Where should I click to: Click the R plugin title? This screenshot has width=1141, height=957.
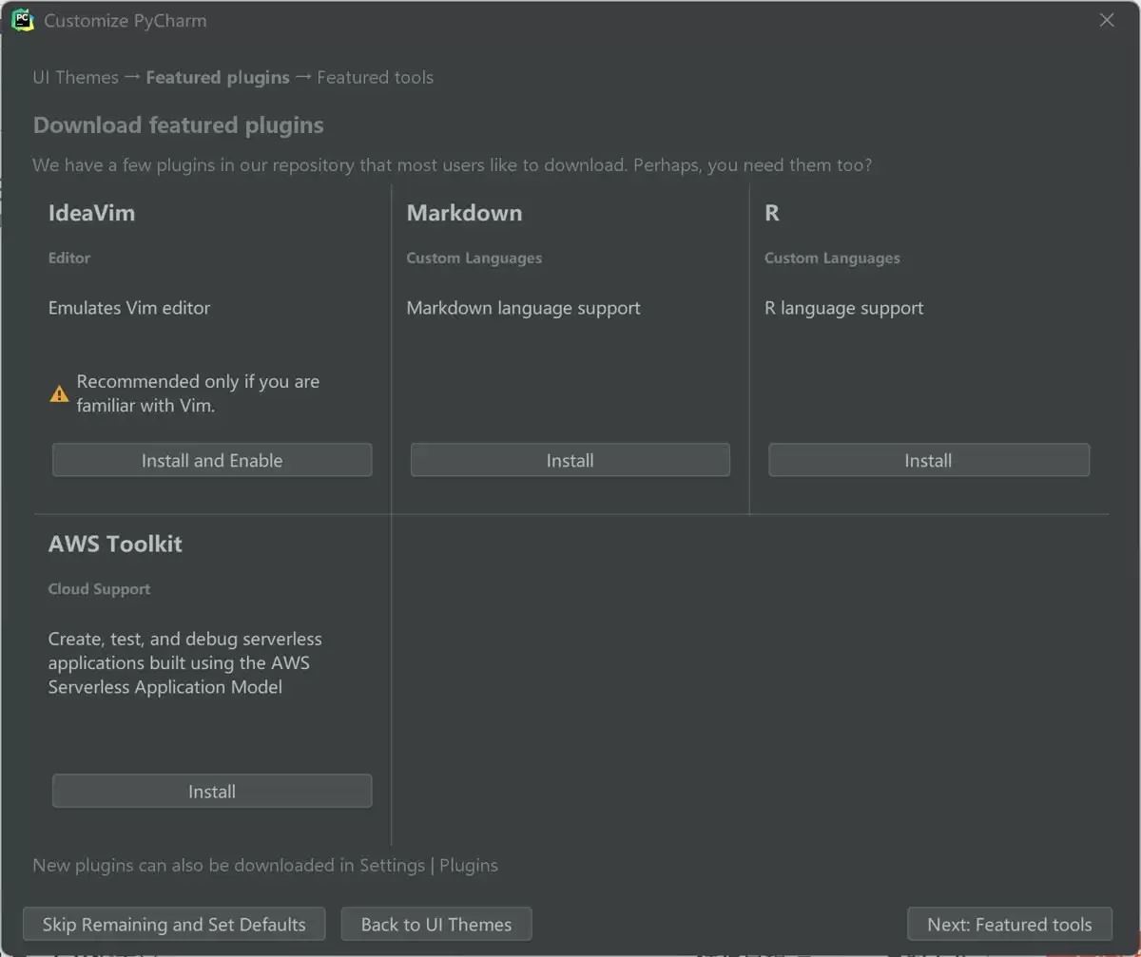coord(772,213)
